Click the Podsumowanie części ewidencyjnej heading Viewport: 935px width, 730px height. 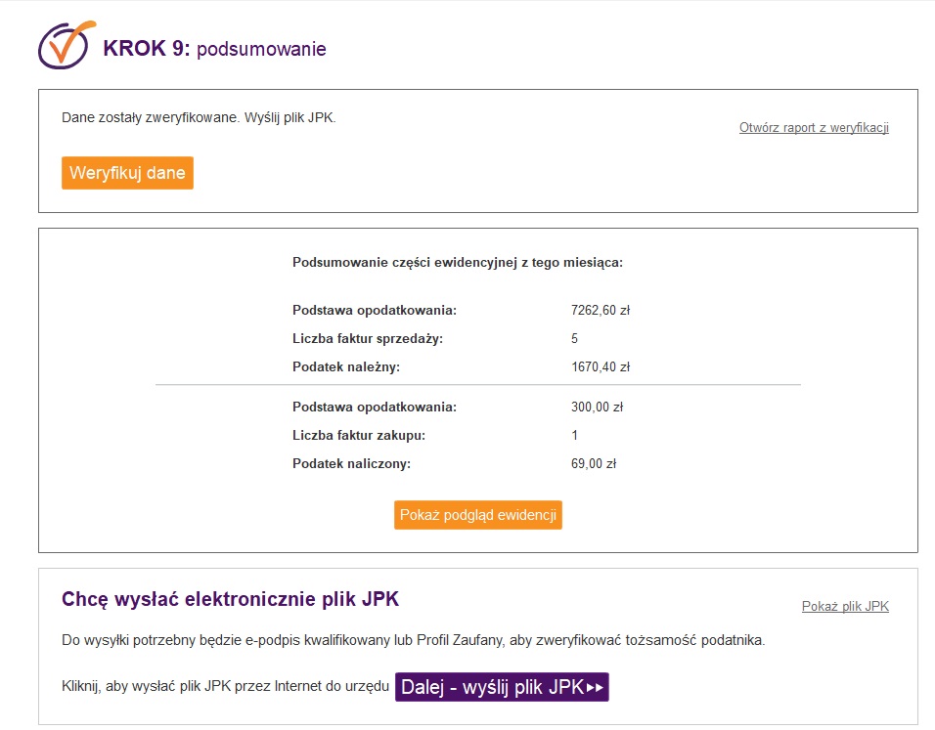coord(458,263)
